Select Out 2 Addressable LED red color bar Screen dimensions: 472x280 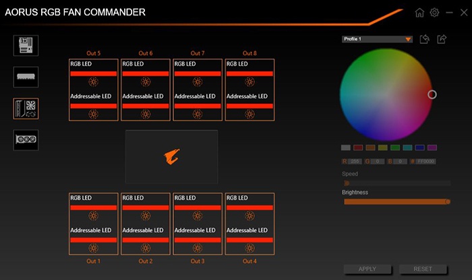146,240
